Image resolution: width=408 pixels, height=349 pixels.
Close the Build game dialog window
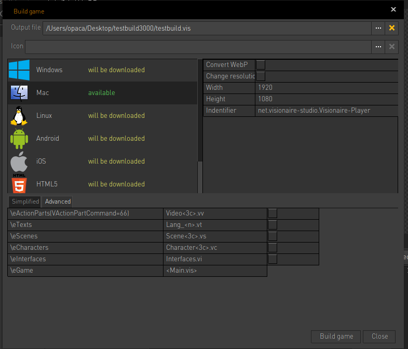393,10
